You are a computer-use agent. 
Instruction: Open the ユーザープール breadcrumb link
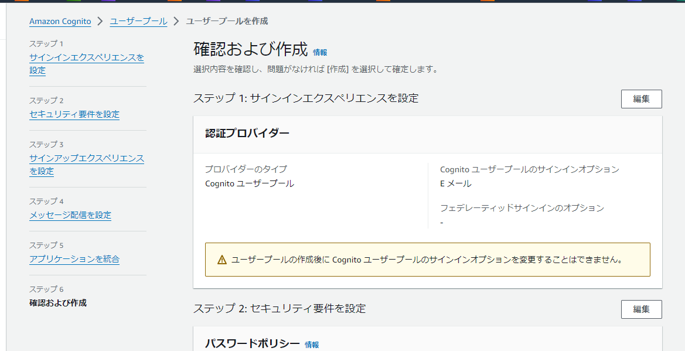[x=138, y=21]
